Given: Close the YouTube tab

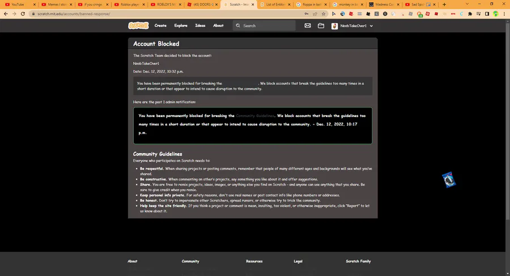Looking at the screenshot, I should click(x=35, y=5).
